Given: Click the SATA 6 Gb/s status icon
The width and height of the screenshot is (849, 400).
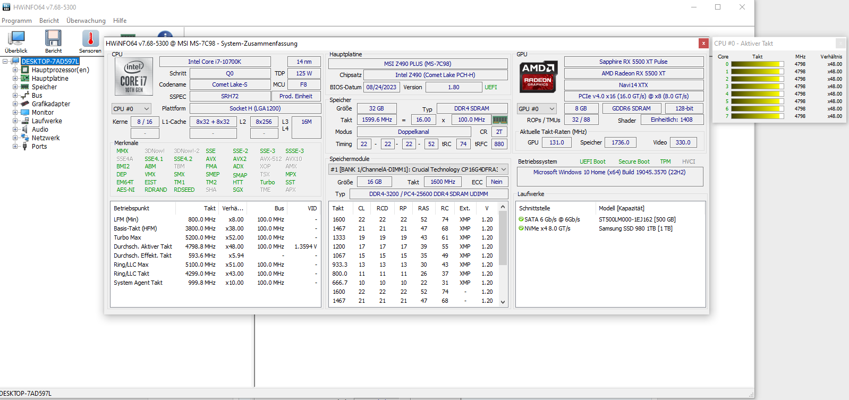Looking at the screenshot, I should [x=521, y=219].
